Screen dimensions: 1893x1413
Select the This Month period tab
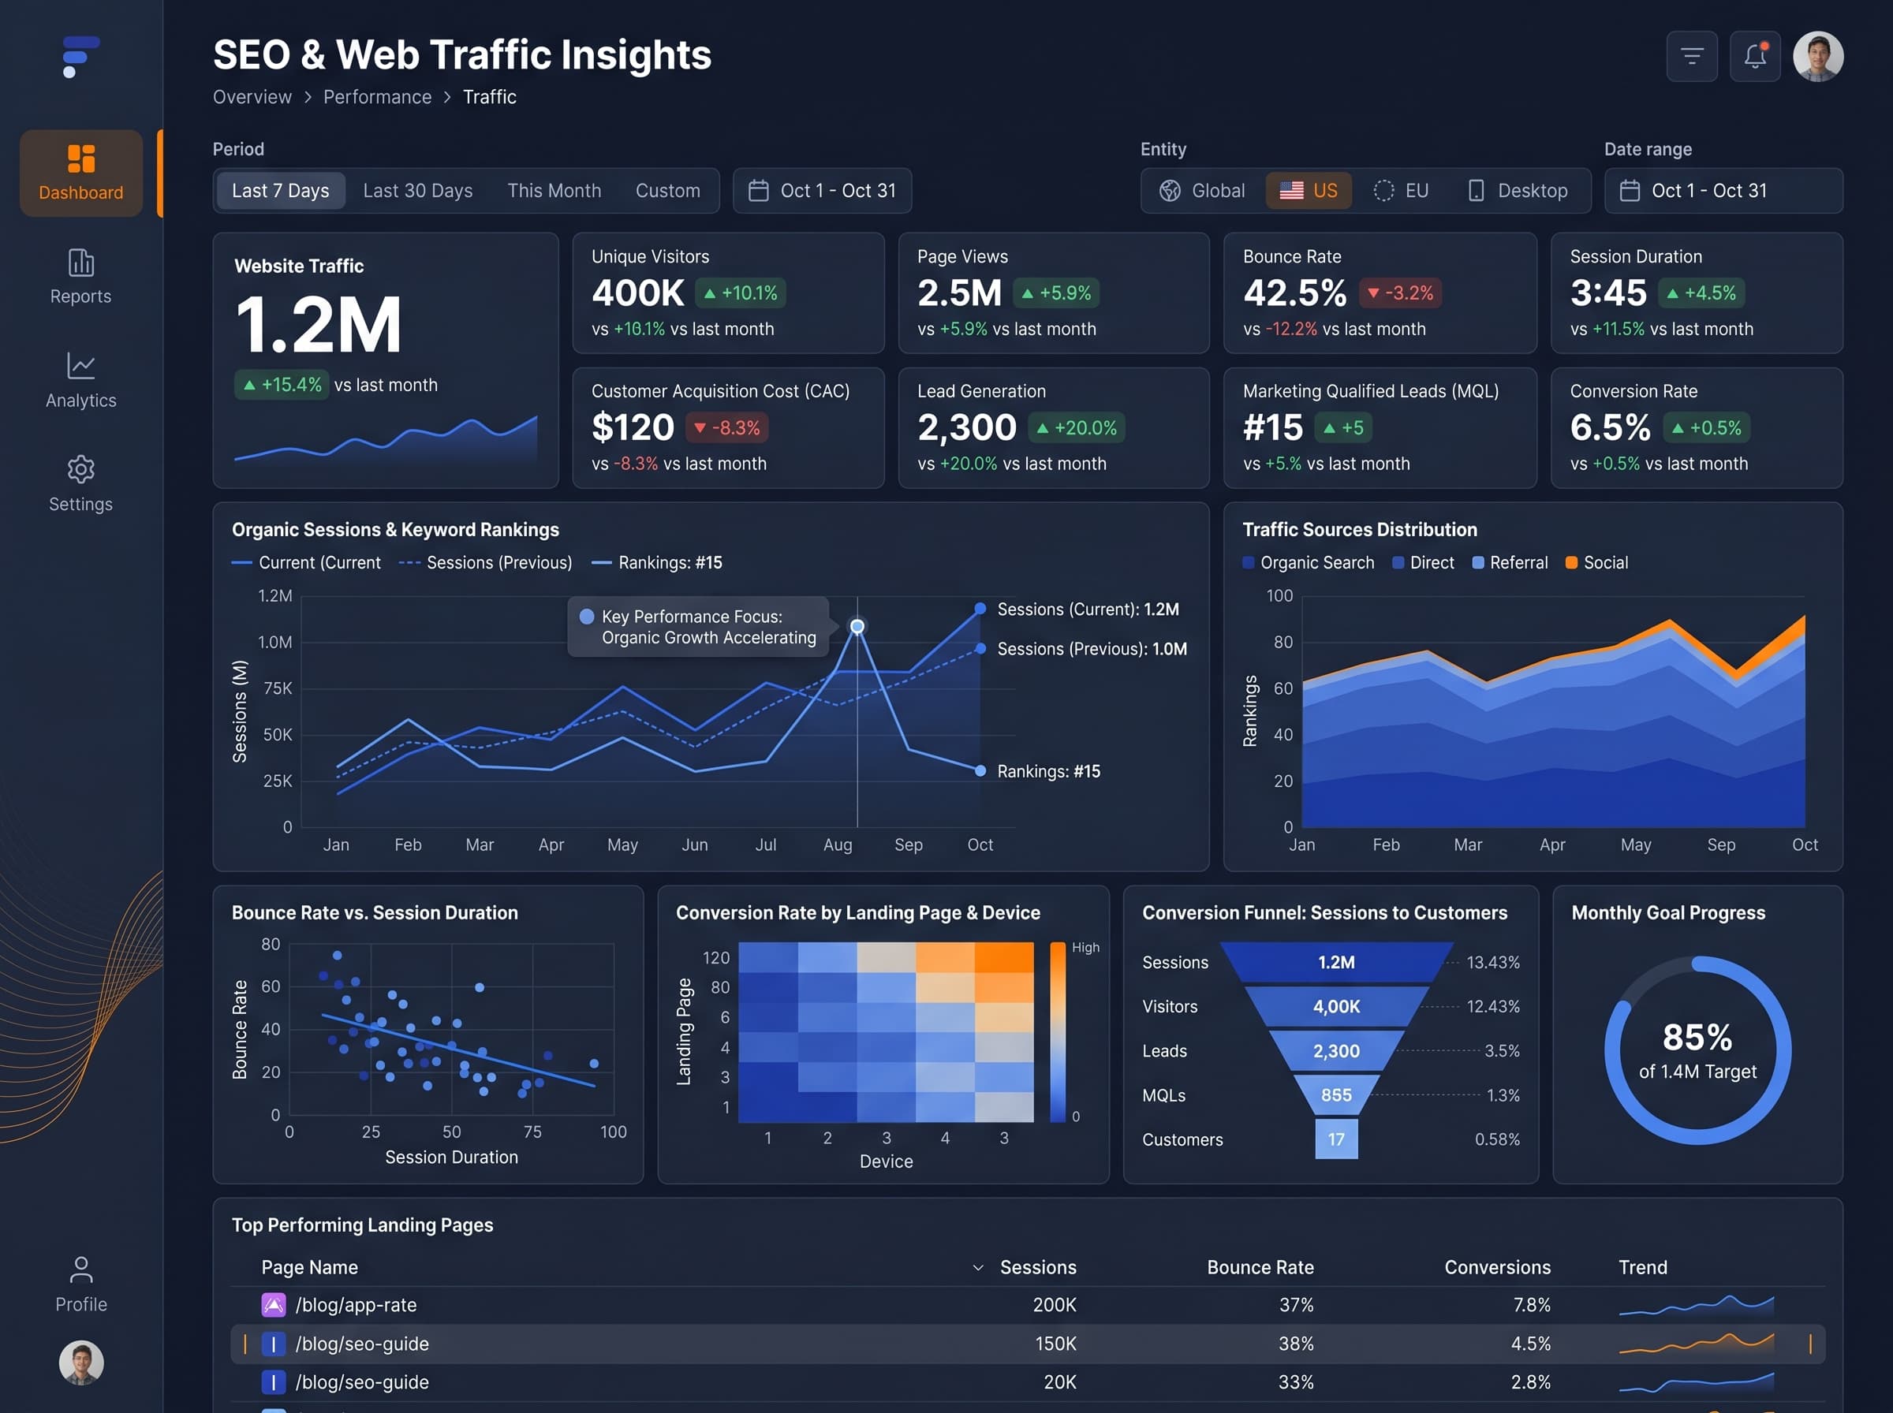coord(554,191)
